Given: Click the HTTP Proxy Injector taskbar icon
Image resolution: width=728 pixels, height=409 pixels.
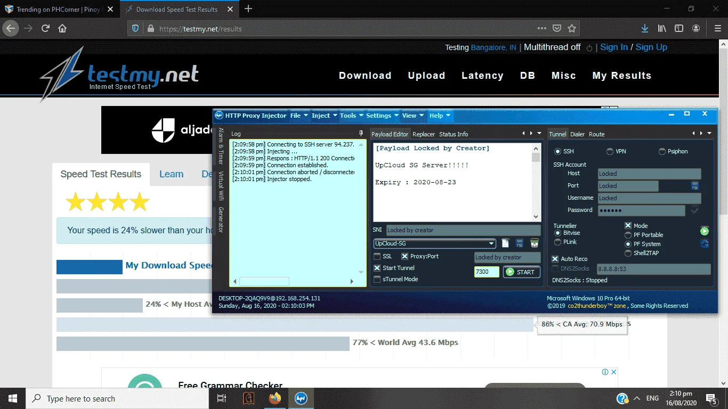Looking at the screenshot, I should tap(301, 398).
